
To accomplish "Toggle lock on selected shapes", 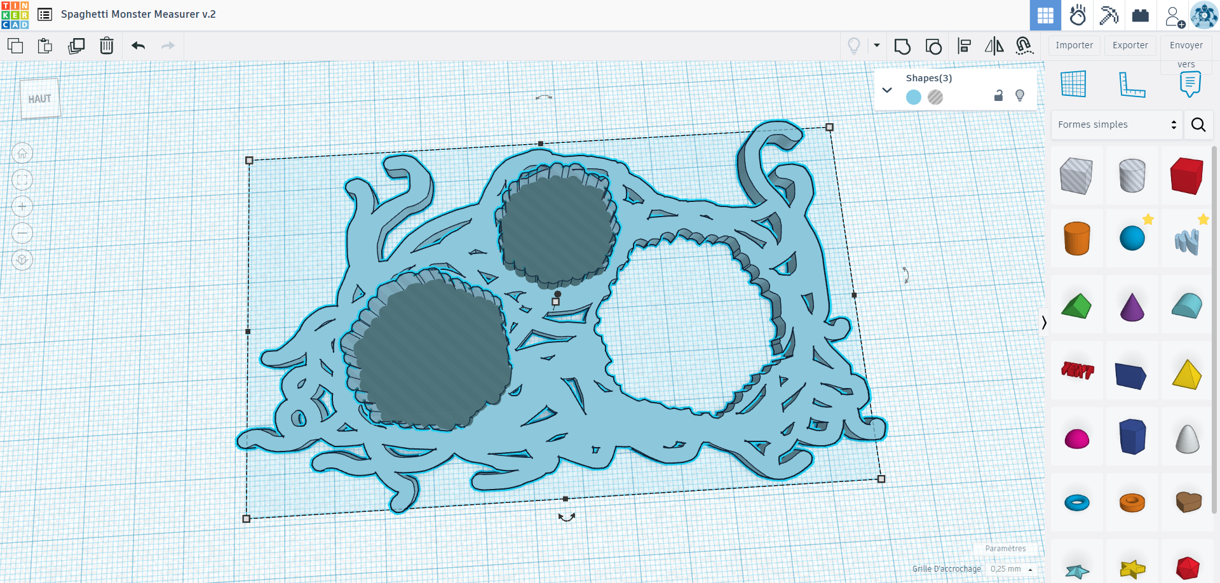I will point(998,95).
